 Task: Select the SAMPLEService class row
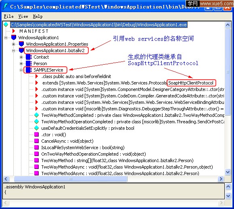pos(48,70)
